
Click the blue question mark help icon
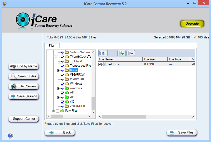(x=10, y=136)
